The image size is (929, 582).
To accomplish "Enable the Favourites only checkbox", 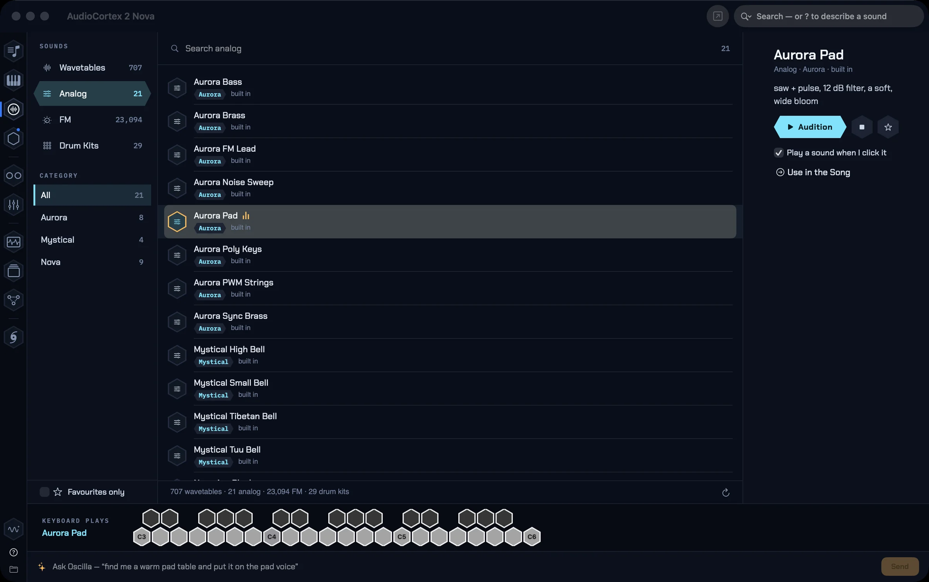I will pyautogui.click(x=44, y=492).
